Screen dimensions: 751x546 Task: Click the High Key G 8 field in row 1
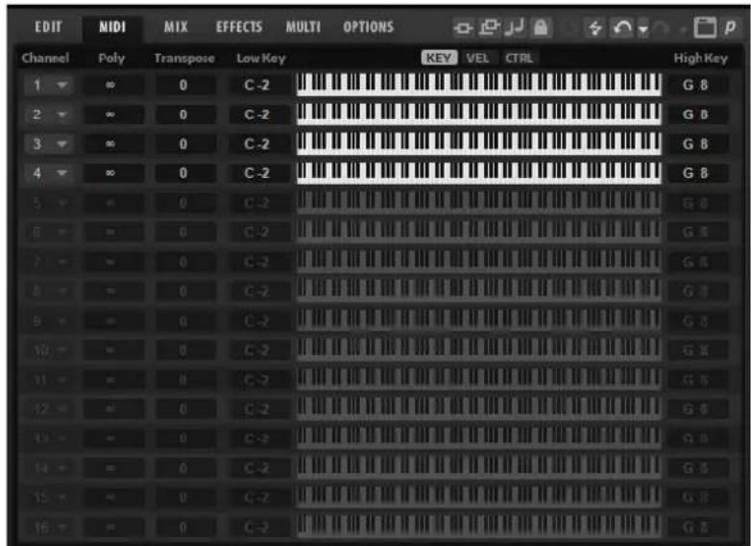(698, 86)
